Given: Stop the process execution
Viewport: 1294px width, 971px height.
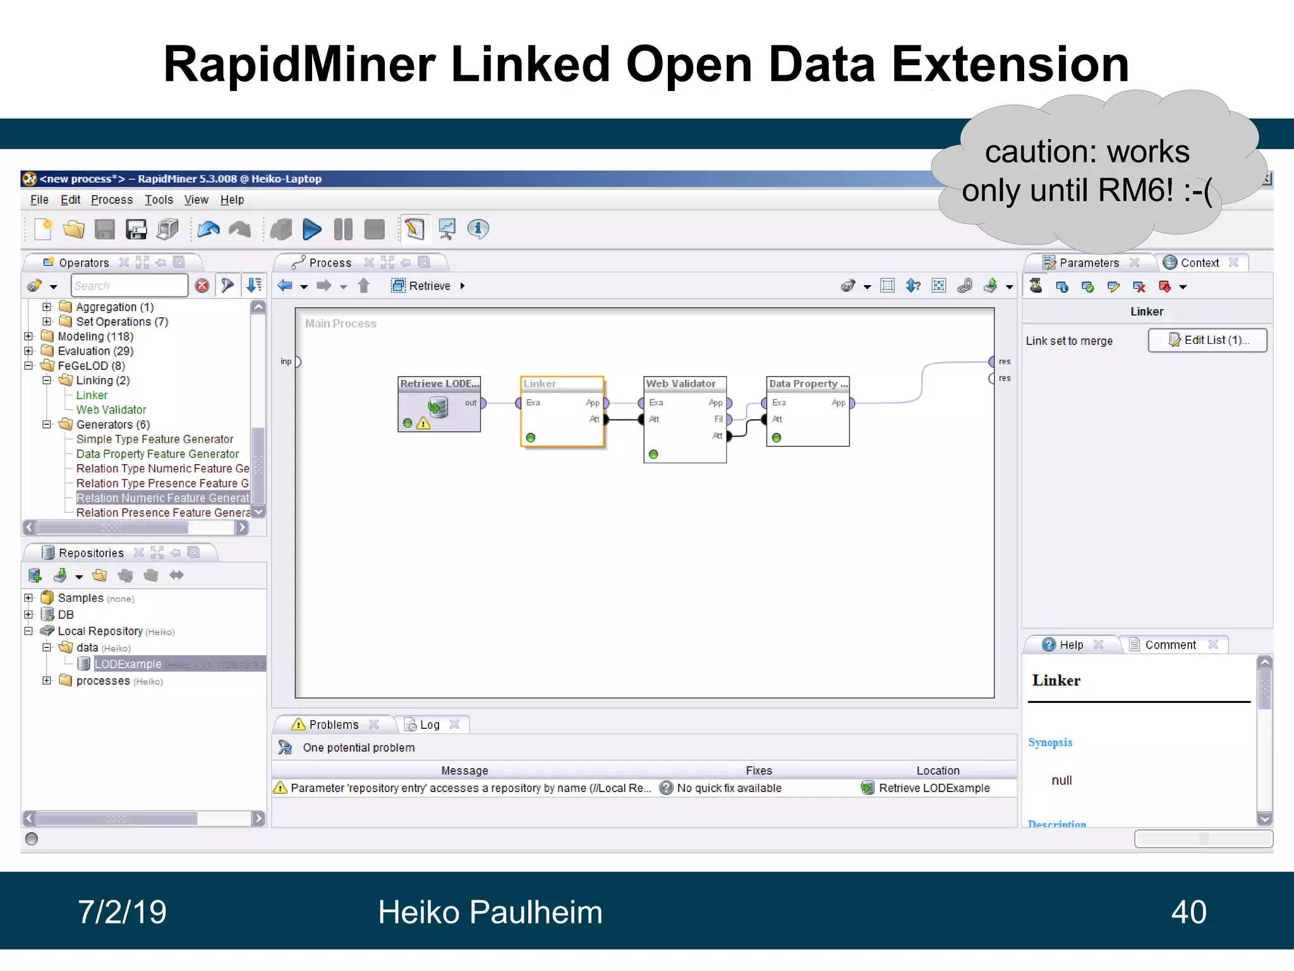Looking at the screenshot, I should coord(375,229).
